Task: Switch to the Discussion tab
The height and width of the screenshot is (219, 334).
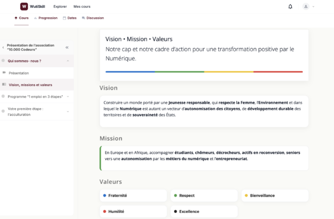Action: point(93,18)
